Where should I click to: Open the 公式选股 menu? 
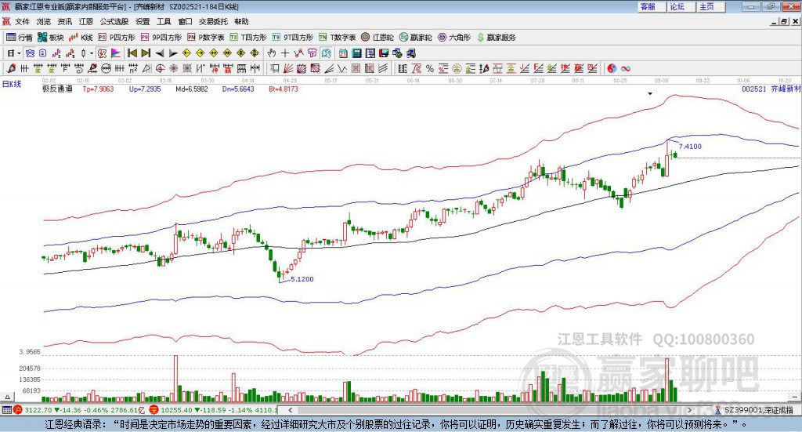coord(114,21)
